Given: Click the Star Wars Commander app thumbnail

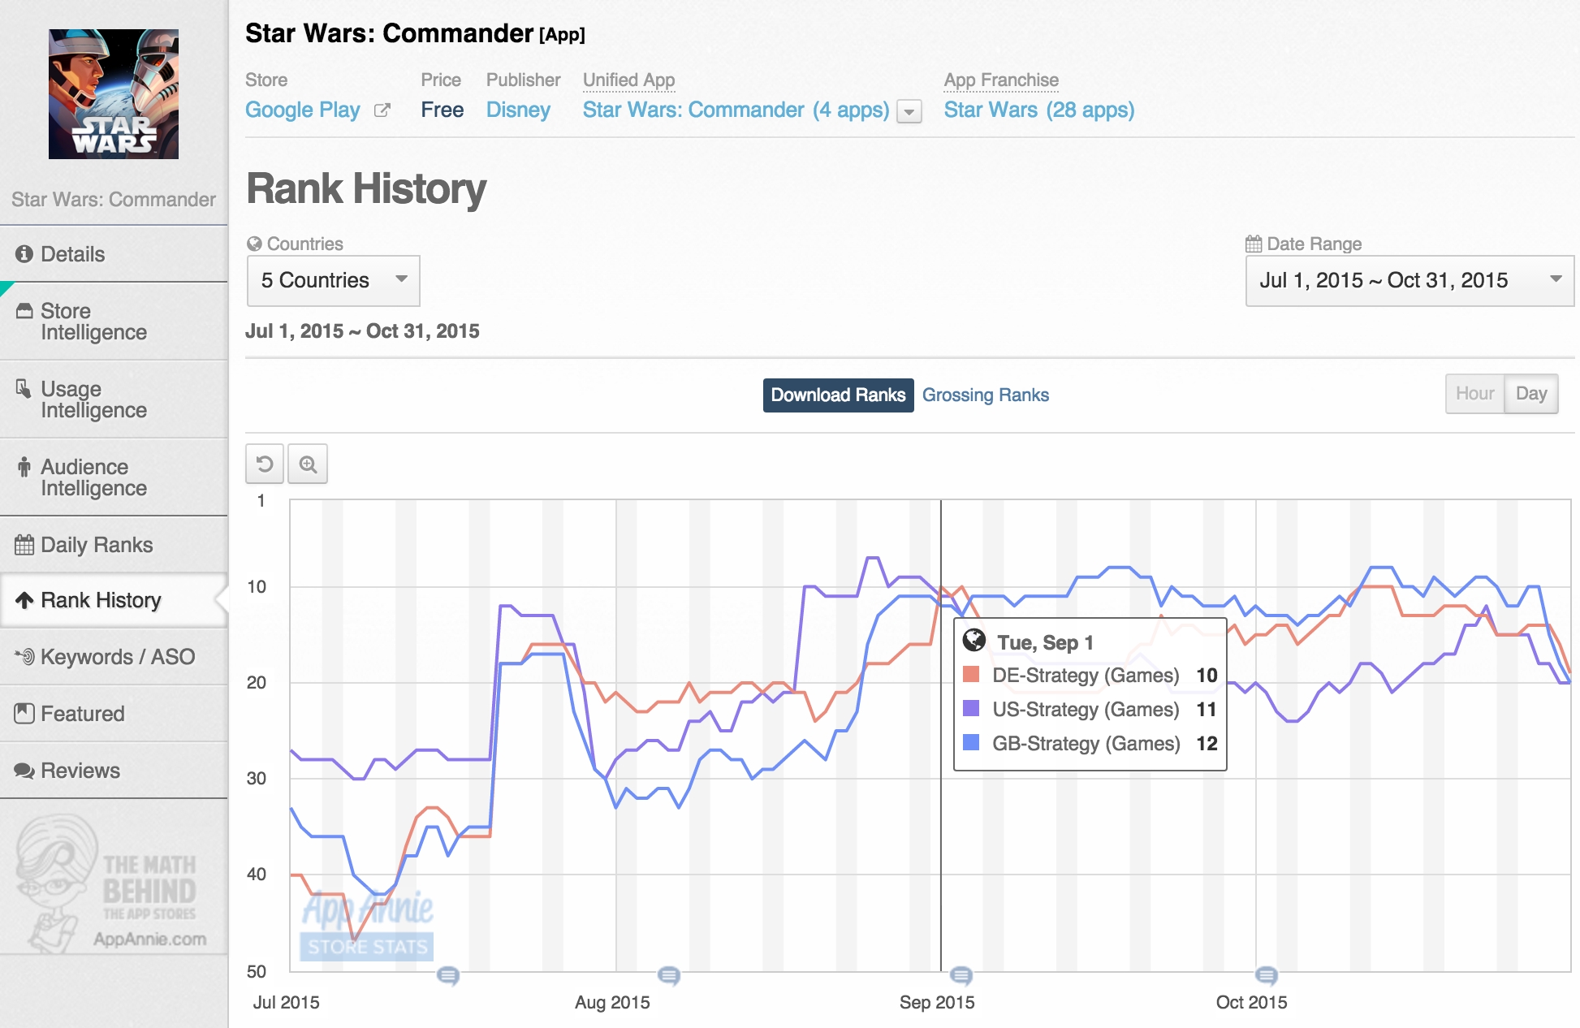Looking at the screenshot, I should click(114, 94).
